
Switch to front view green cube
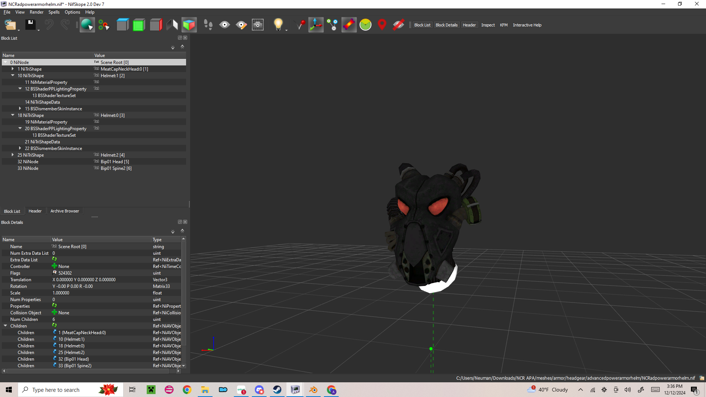coord(139,25)
